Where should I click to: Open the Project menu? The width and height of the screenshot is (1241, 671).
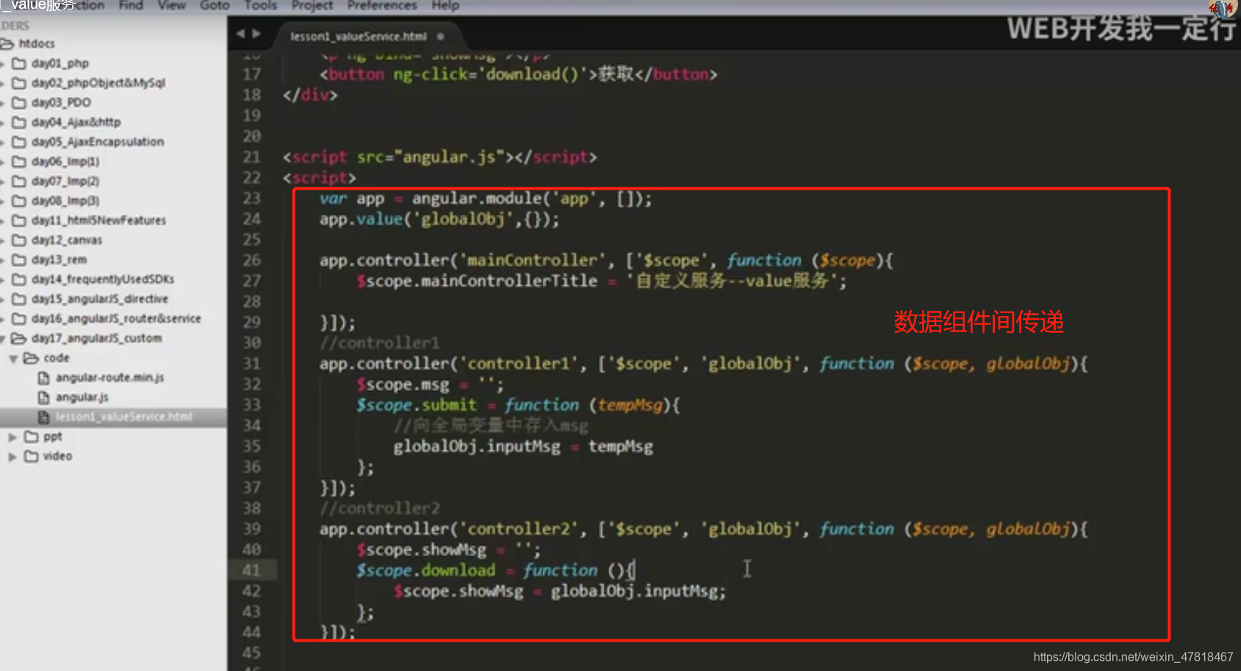pyautogui.click(x=312, y=5)
